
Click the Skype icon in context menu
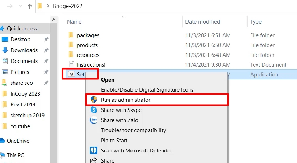pos(93,110)
